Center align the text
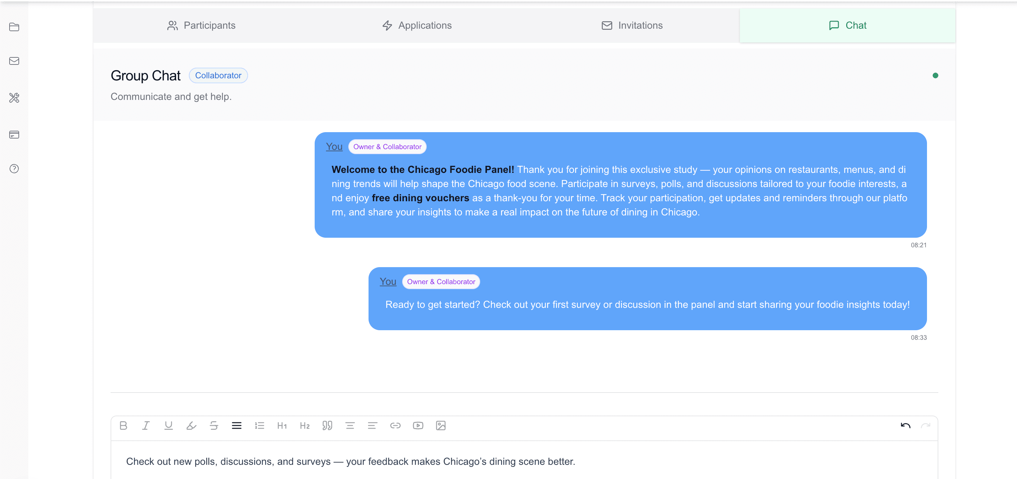1017x479 pixels. coord(350,426)
